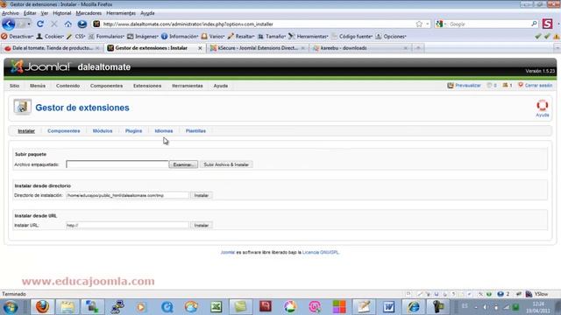Viewport: 561px width, 315px height.
Task: Open CSS web developer menu
Action: (76, 37)
